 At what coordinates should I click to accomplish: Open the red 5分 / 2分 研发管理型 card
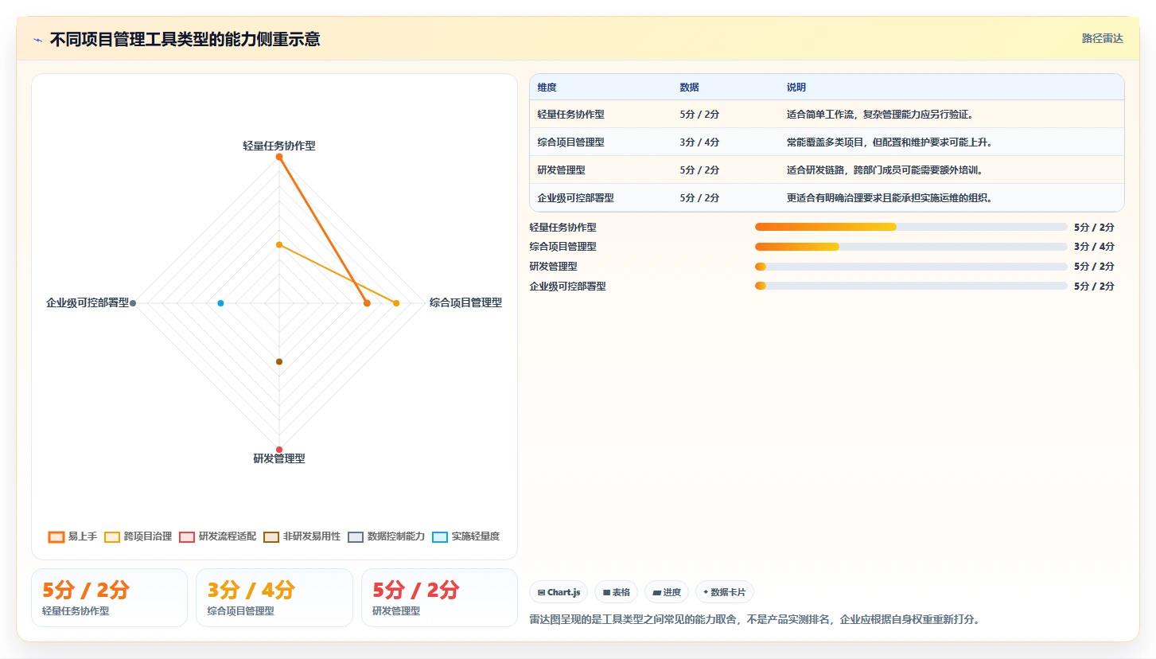439,598
